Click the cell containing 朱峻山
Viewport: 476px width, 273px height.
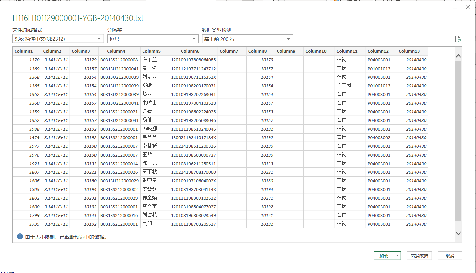[155, 103]
